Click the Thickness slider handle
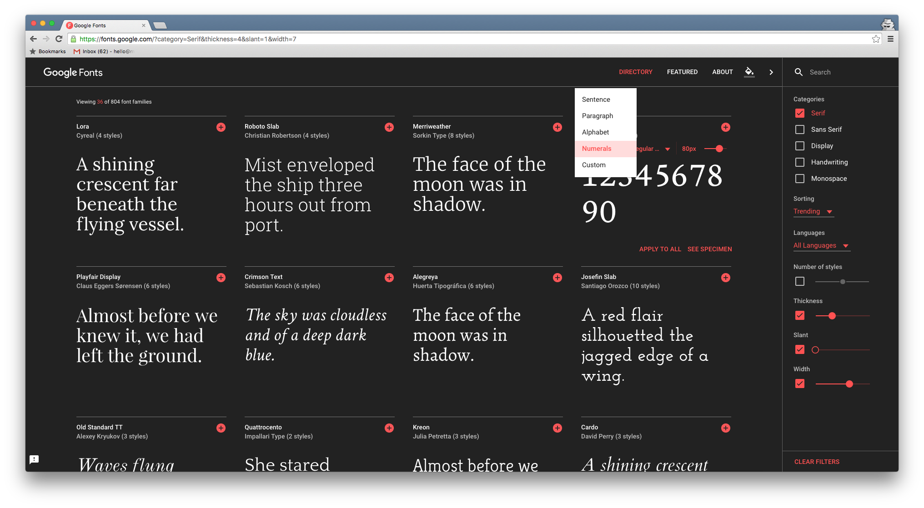Viewport: 924px width, 508px height. [x=832, y=316]
